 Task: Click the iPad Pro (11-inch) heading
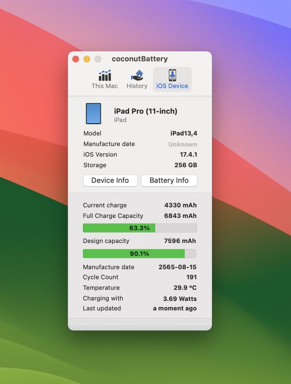click(145, 111)
